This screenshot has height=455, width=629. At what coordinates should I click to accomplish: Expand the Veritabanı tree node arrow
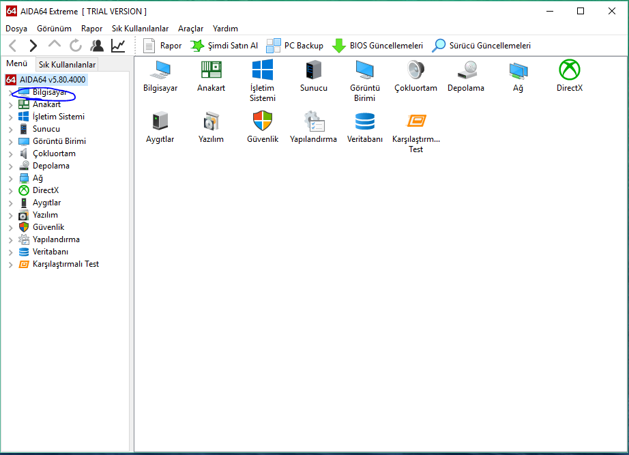(x=11, y=253)
